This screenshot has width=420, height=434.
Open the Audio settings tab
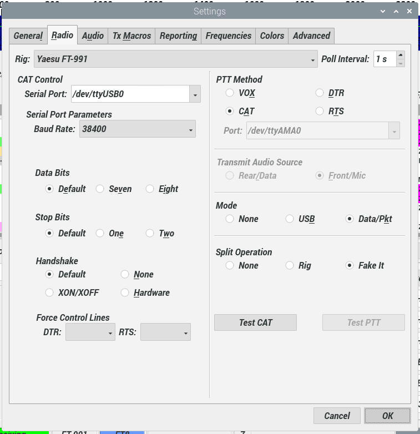click(x=93, y=36)
